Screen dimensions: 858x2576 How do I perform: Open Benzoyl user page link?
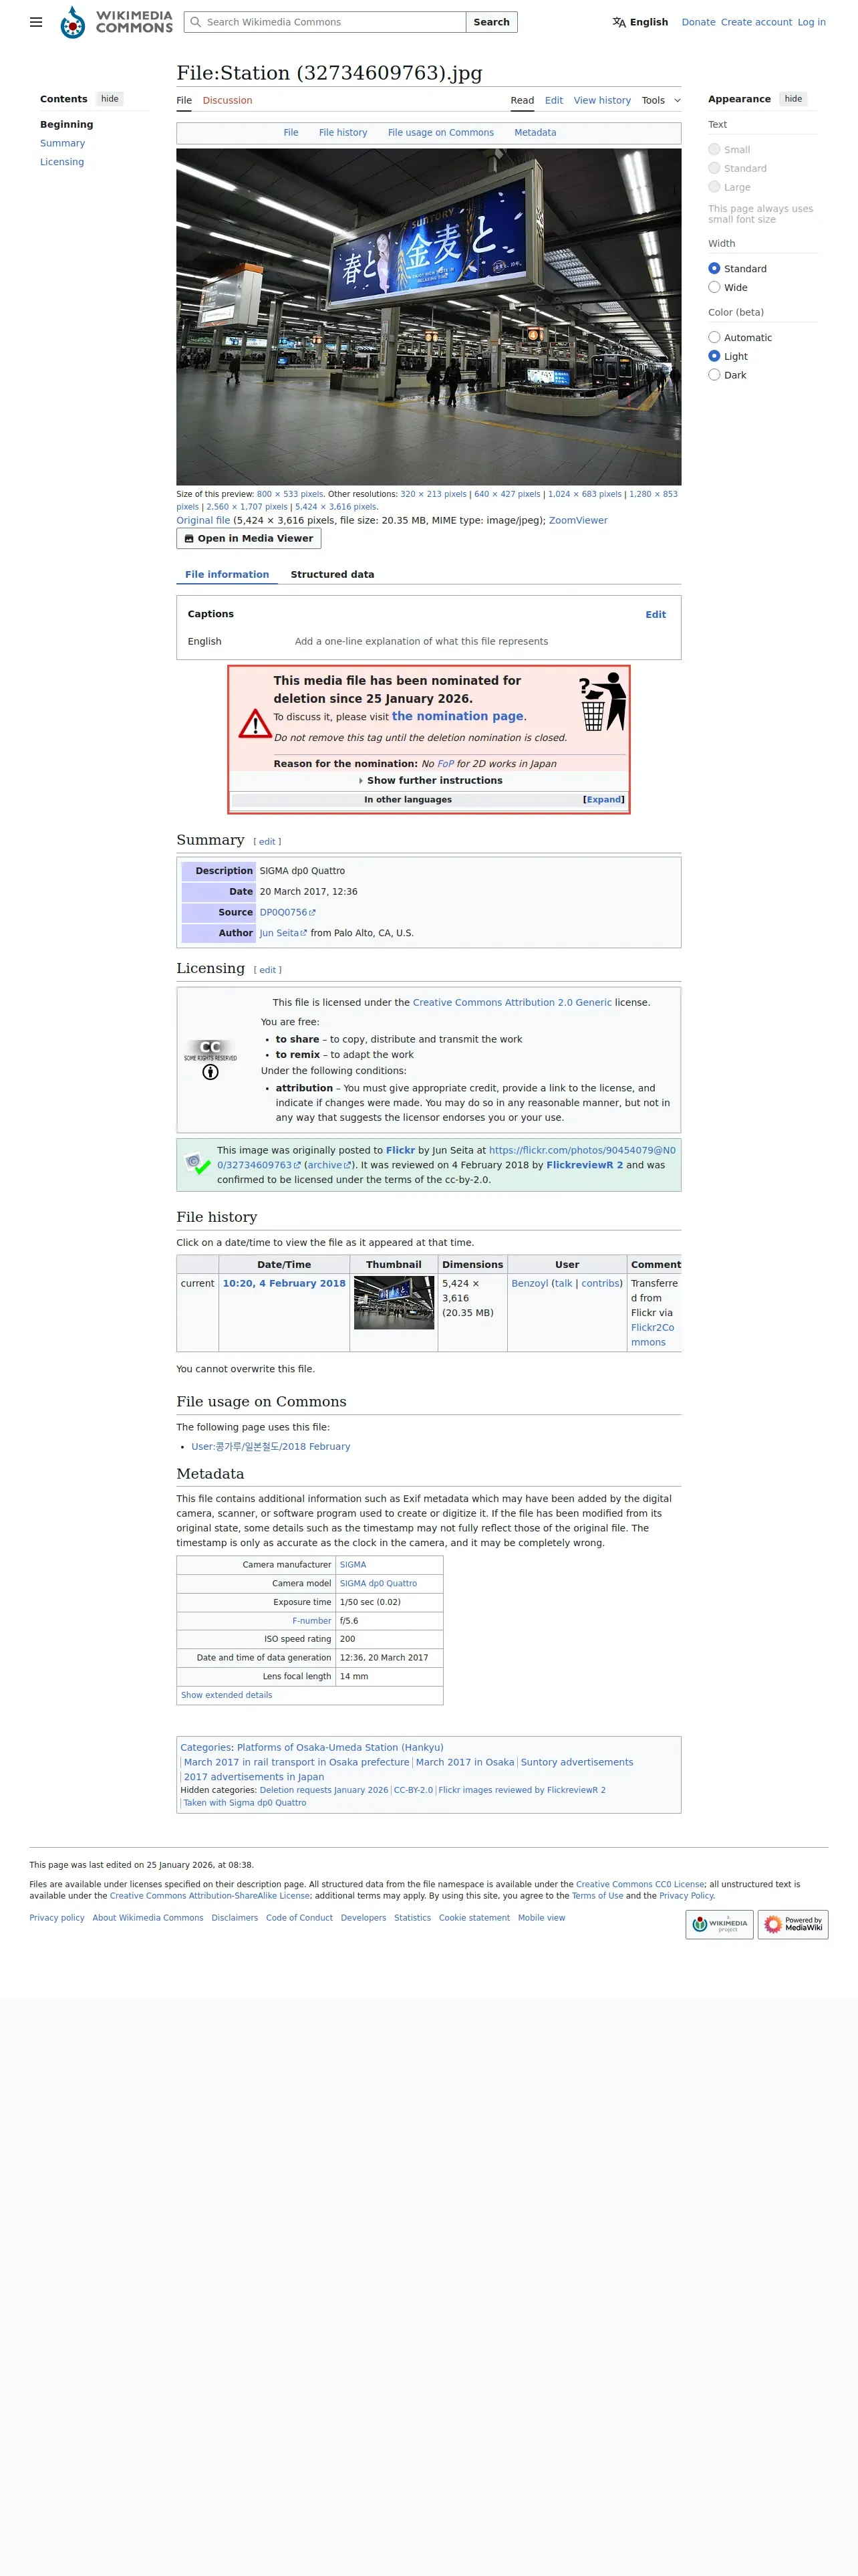[x=529, y=1283]
